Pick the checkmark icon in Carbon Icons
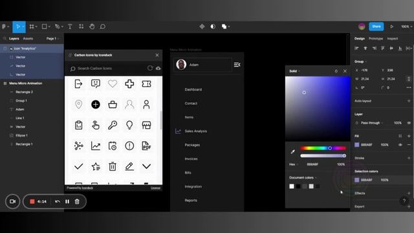The image size is (414, 233). click(79, 166)
